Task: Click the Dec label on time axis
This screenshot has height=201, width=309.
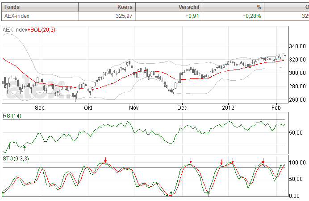Action: coord(182,108)
